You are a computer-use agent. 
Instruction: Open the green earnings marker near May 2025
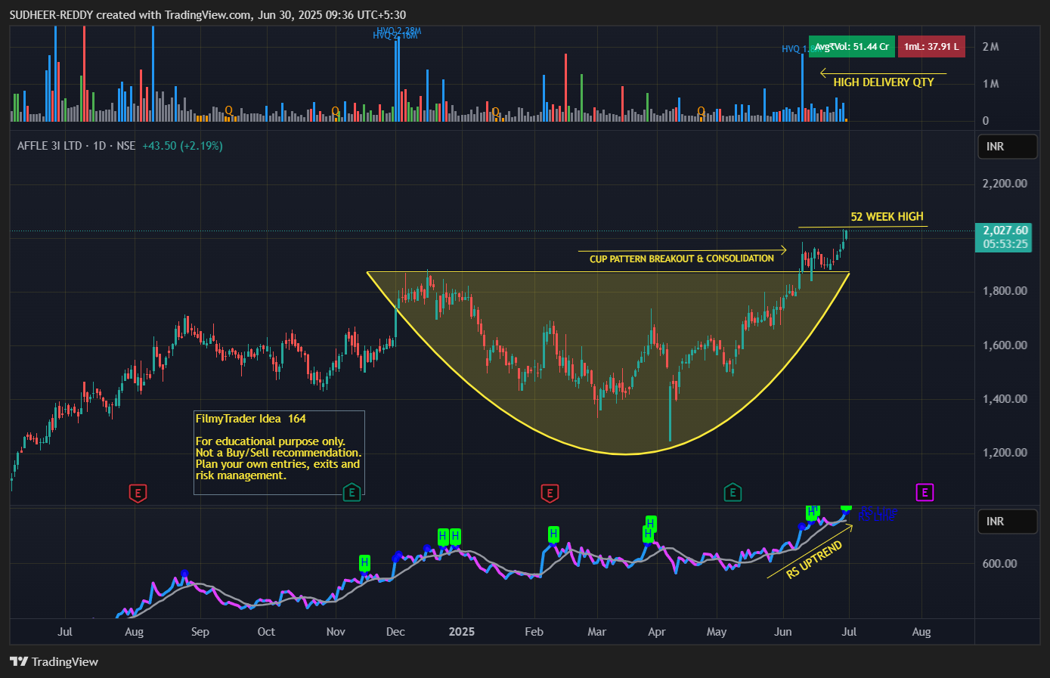(x=732, y=493)
